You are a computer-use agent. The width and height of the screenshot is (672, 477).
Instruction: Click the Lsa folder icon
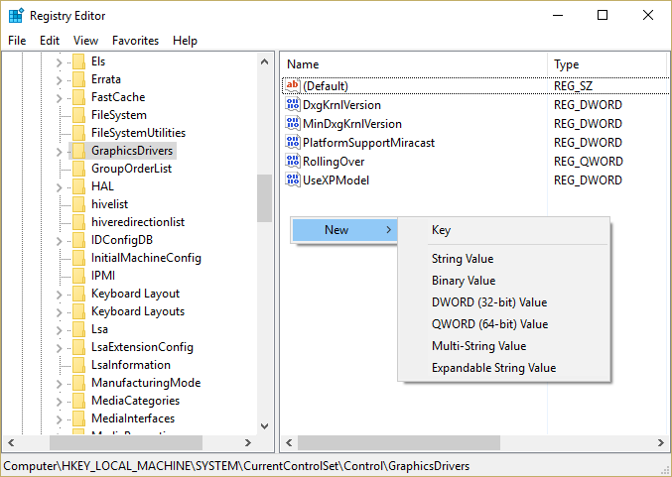[78, 329]
